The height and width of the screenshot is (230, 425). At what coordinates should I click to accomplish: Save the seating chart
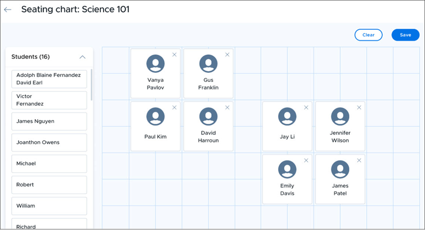coord(405,35)
